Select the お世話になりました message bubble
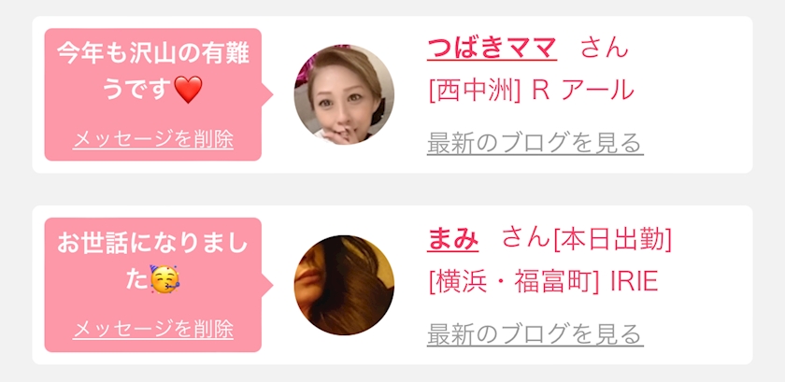Screen dimensions: 785x382 [x=153, y=285]
